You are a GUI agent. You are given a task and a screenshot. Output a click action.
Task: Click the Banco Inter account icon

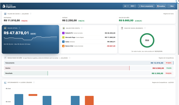(x=63, y=46)
